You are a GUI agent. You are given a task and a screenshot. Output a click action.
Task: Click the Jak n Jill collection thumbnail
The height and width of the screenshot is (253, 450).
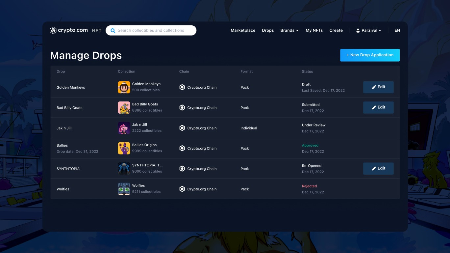click(x=124, y=128)
